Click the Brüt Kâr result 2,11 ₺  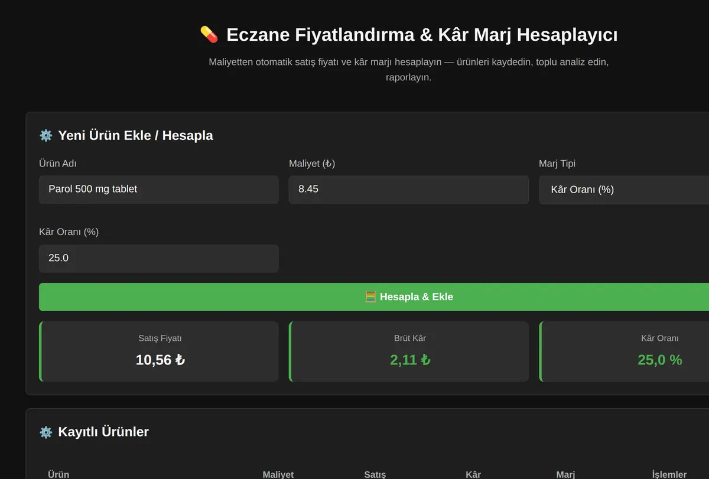410,359
